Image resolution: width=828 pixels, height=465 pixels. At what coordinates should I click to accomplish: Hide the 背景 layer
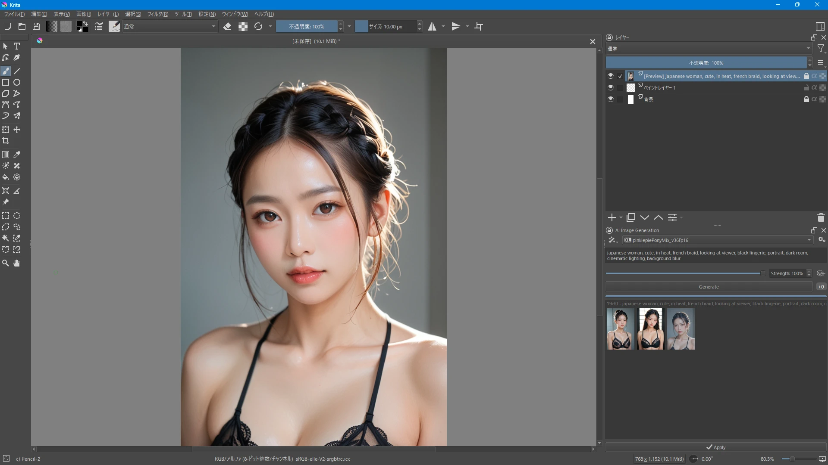coord(610,99)
